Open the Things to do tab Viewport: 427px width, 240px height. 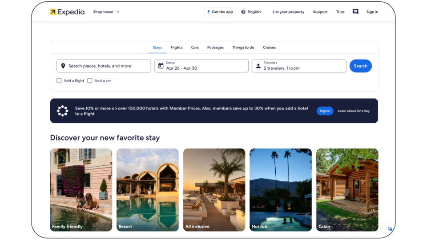(x=243, y=48)
